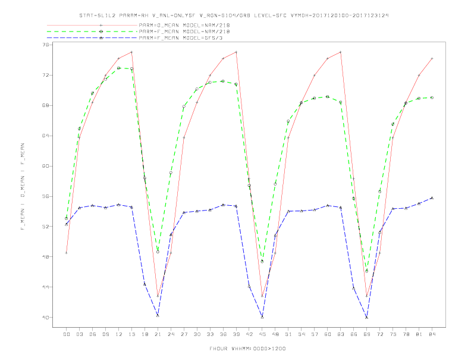Click x-axis tick label 66
The height and width of the screenshot is (364, 471).
[354, 334]
